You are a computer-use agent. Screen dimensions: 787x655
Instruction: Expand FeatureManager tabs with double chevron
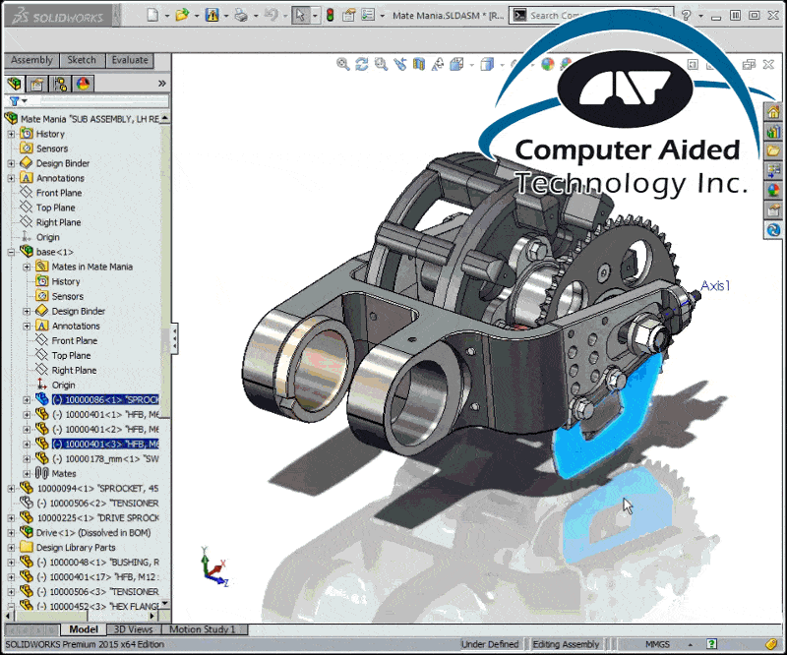[x=161, y=84]
